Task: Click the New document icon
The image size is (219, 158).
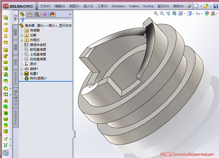Action: pos(196,6)
